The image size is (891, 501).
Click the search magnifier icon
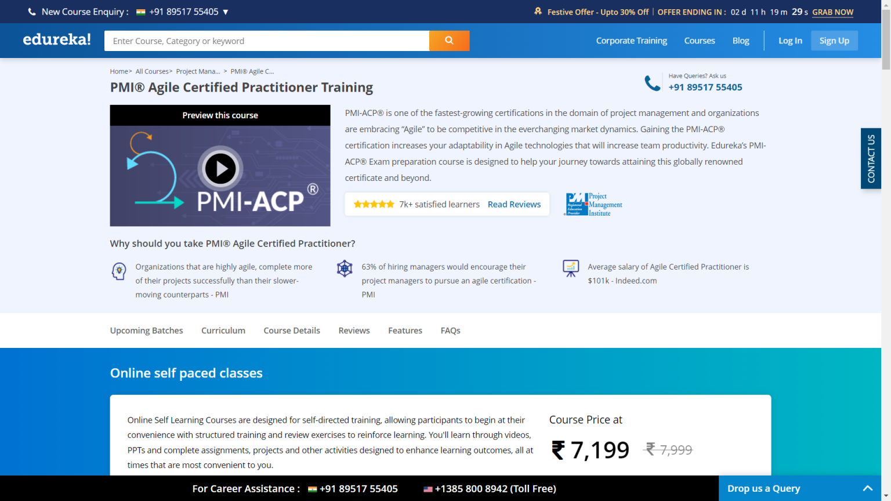[449, 41]
